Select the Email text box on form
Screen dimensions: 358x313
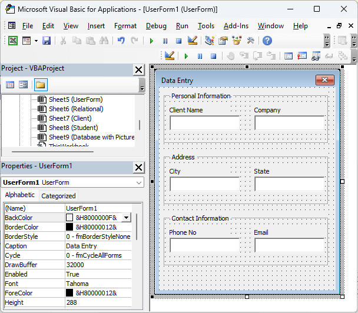[289, 245]
